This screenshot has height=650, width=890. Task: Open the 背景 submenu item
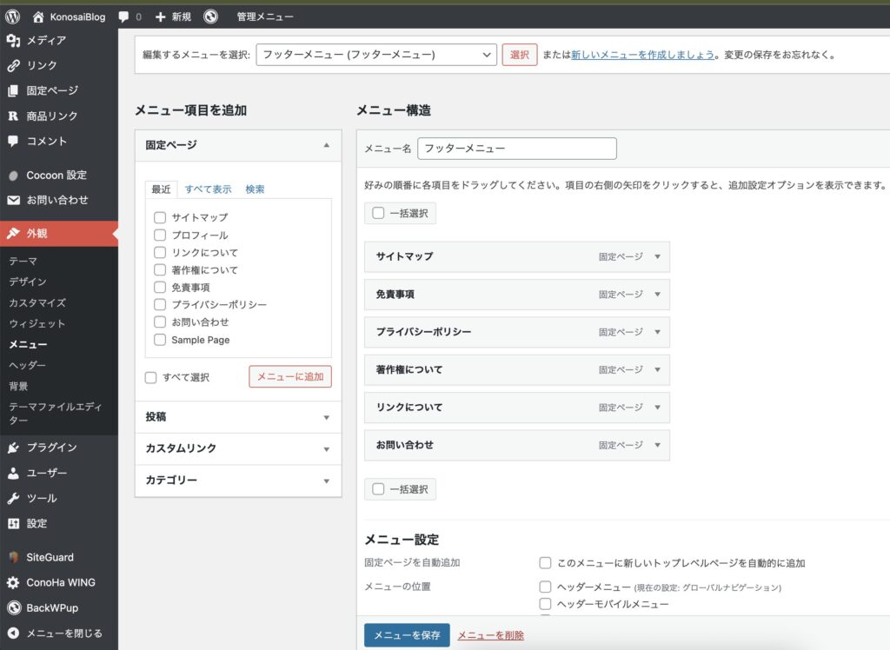(x=19, y=386)
